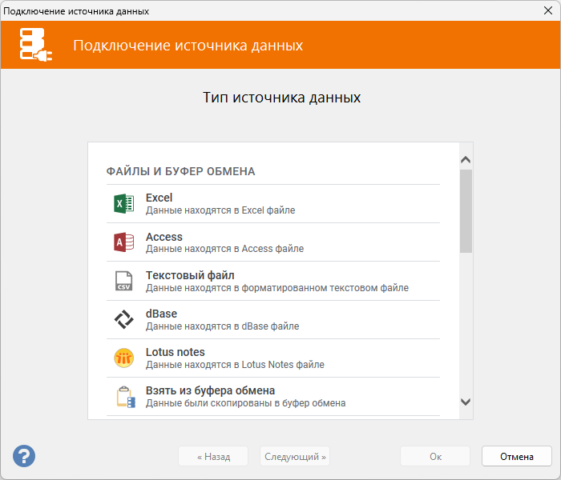Select "Взять из буфера обмена" title
The image size is (561, 480).
(x=210, y=390)
